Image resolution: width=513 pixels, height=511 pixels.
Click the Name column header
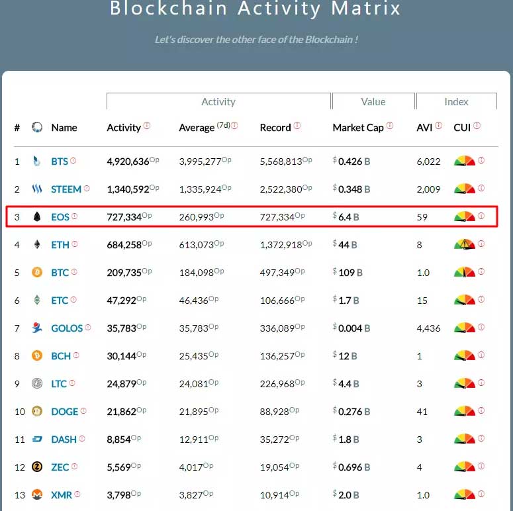(x=64, y=127)
